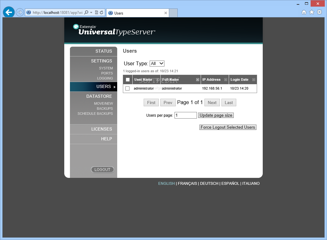Open the User Type dropdown
Screen dimensions: 327x240
click(157, 63)
